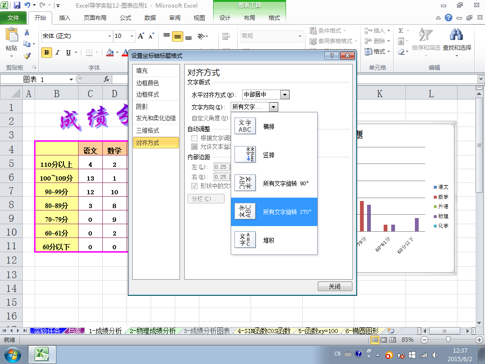
Task: Select the 横排 horizontal text direction icon
Action: pos(245,127)
